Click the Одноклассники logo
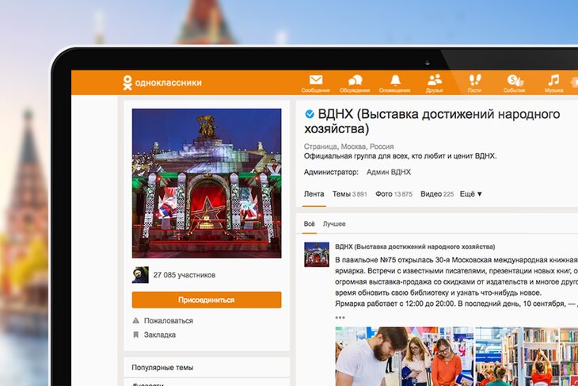The width and height of the screenshot is (578, 386). pos(162,82)
